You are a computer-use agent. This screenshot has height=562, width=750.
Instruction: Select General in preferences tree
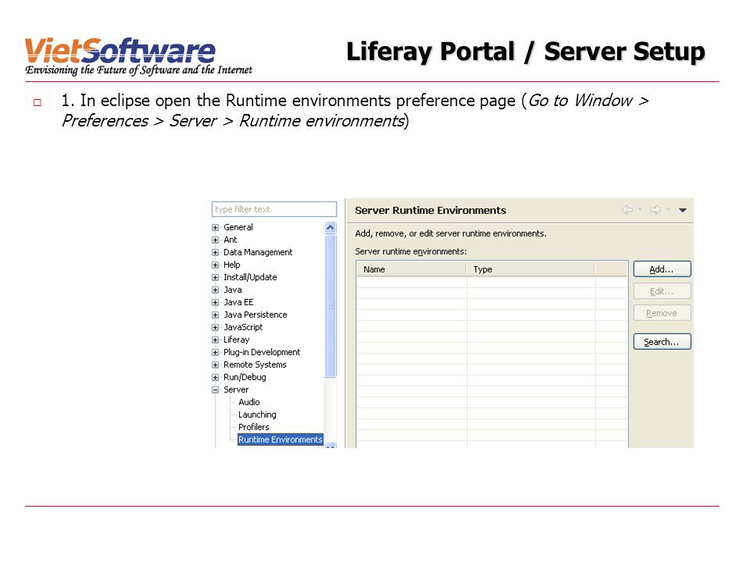(238, 227)
